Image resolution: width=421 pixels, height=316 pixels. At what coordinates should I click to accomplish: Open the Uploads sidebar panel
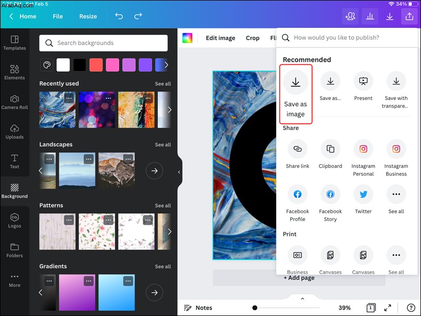(15, 132)
